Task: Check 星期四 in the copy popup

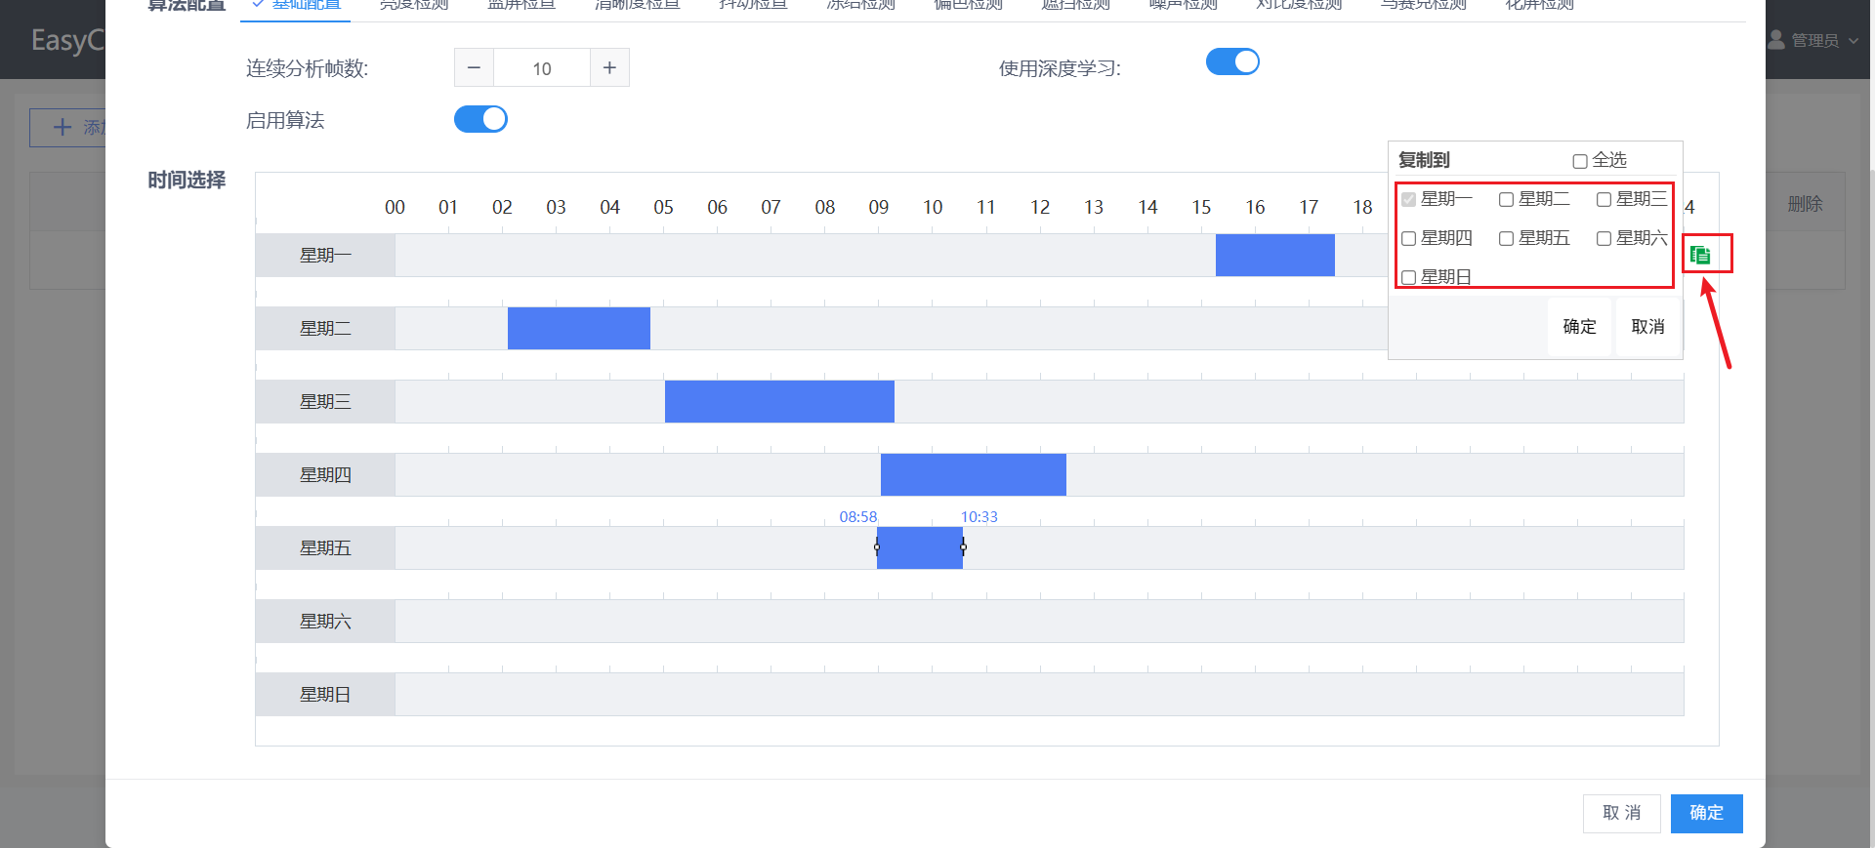Action: (x=1408, y=239)
